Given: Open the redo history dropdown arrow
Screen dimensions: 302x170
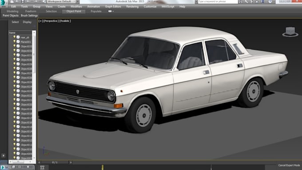Looking at the screenshot, I should coord(40,1).
